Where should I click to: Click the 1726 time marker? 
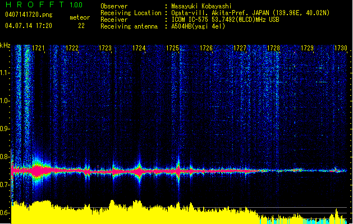[207, 48]
